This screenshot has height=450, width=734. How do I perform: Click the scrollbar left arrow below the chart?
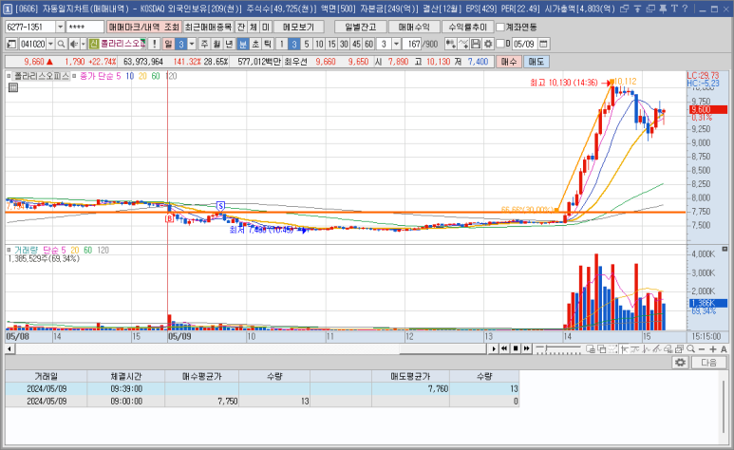coord(9,348)
